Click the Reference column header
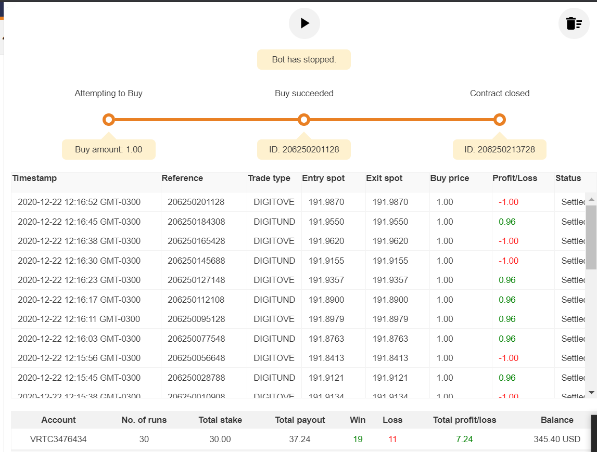 [x=182, y=178]
